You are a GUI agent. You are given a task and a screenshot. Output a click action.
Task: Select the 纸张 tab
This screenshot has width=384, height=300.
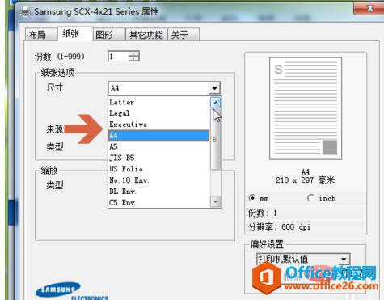click(75, 34)
